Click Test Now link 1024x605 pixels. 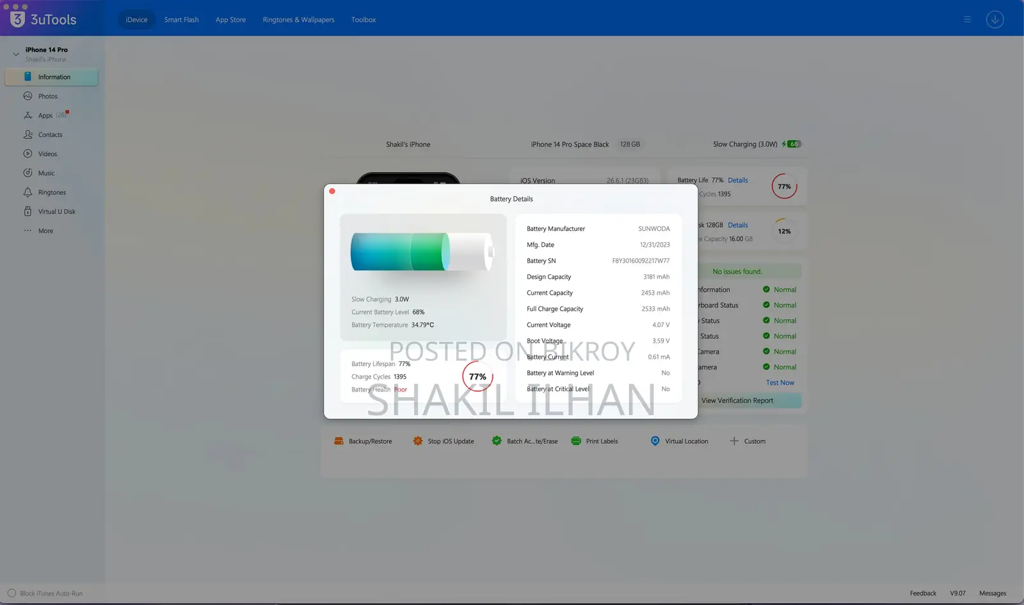pos(780,382)
